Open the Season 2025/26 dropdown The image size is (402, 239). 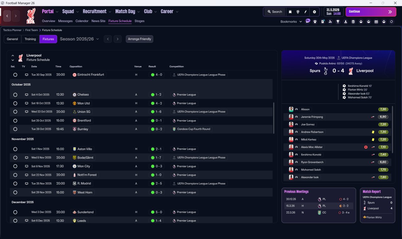[x=79, y=39]
